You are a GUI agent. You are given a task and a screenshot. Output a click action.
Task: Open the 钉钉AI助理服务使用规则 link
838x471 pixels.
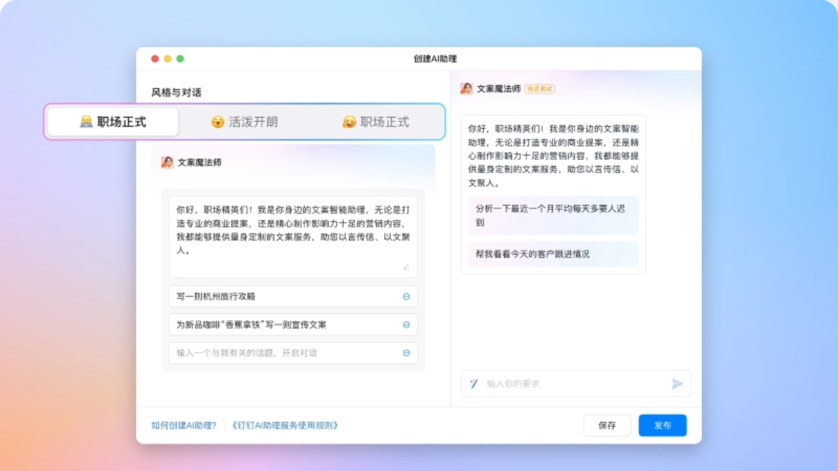coord(285,425)
